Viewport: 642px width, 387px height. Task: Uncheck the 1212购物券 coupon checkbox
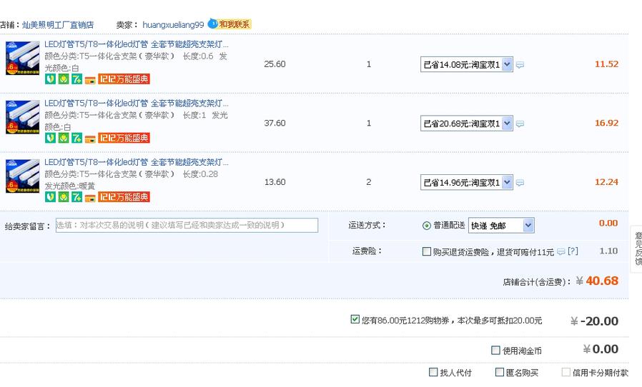pyautogui.click(x=355, y=319)
